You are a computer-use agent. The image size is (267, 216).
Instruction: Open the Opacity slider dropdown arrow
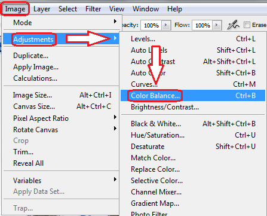coord(166,25)
